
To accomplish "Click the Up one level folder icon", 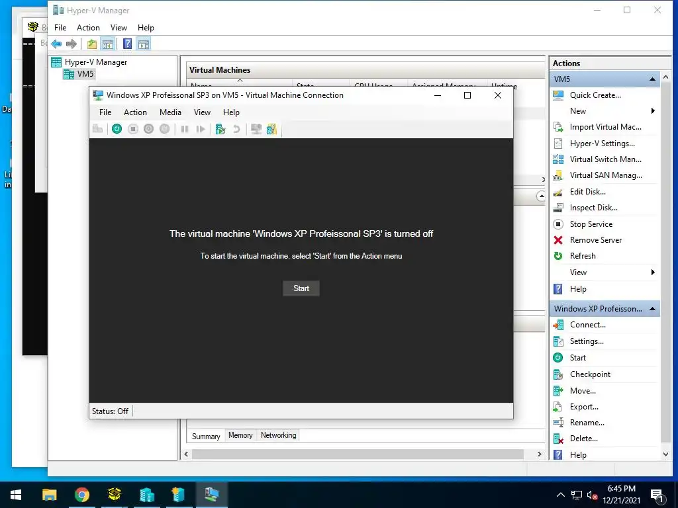I will tap(91, 44).
